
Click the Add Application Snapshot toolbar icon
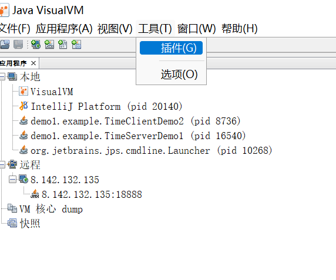(x=76, y=45)
